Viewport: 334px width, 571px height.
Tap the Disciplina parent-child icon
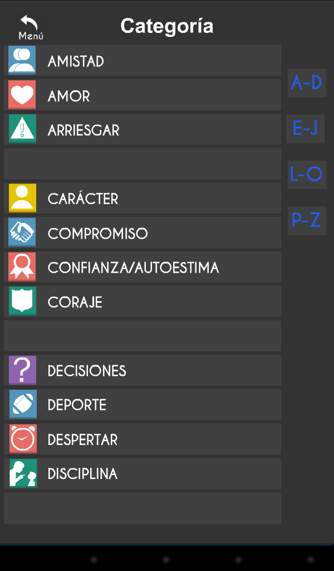(22, 473)
